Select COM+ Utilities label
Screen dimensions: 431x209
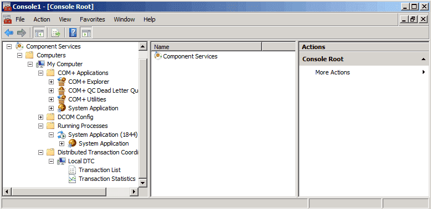(87, 99)
